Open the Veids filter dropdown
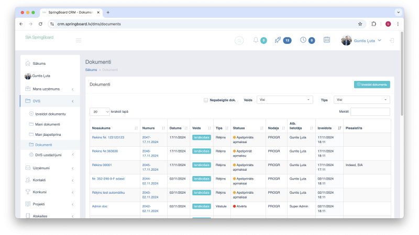The image size is (419, 235). [x=284, y=100]
